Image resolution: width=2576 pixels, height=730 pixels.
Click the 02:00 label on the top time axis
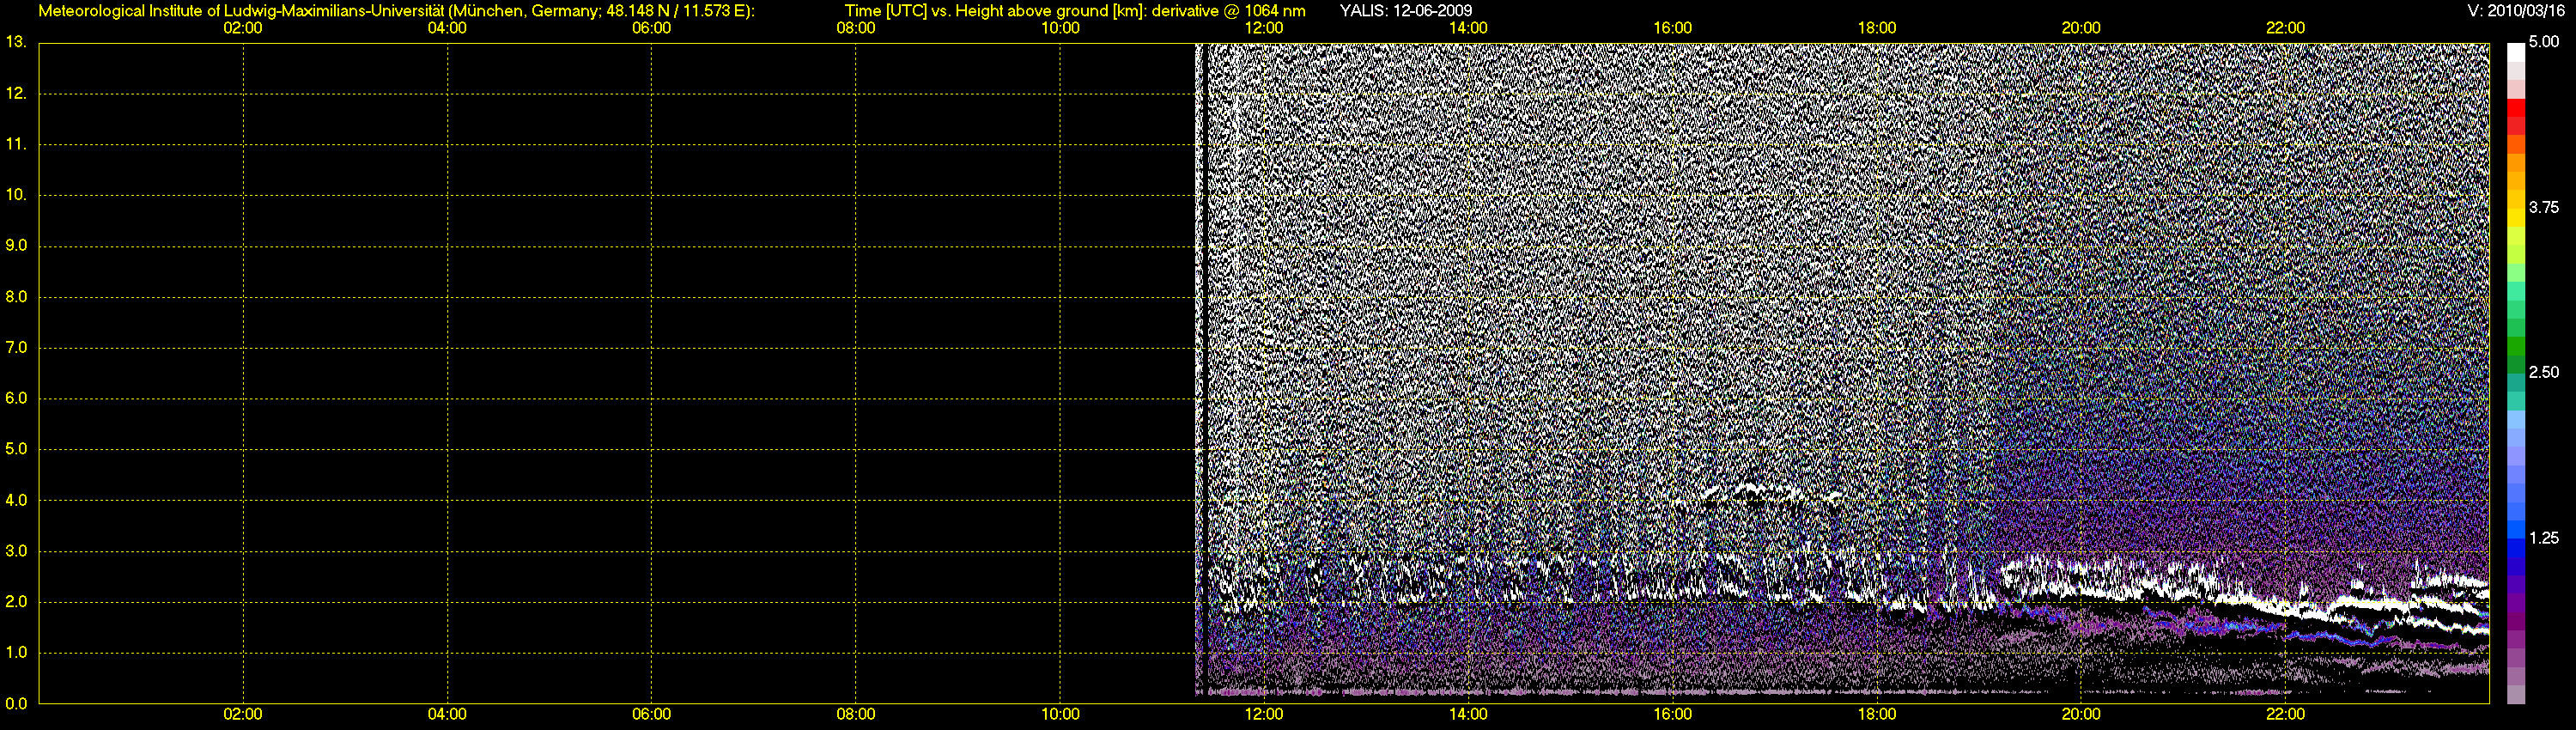[243, 28]
